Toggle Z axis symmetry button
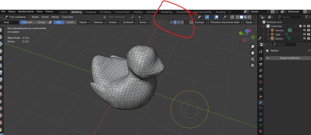The image size is (311, 135). [182, 22]
